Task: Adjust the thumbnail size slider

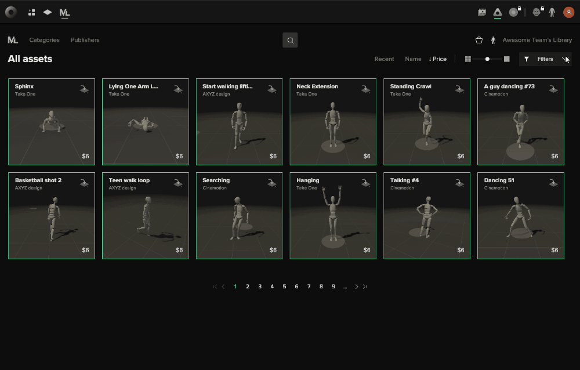Action: click(487, 59)
